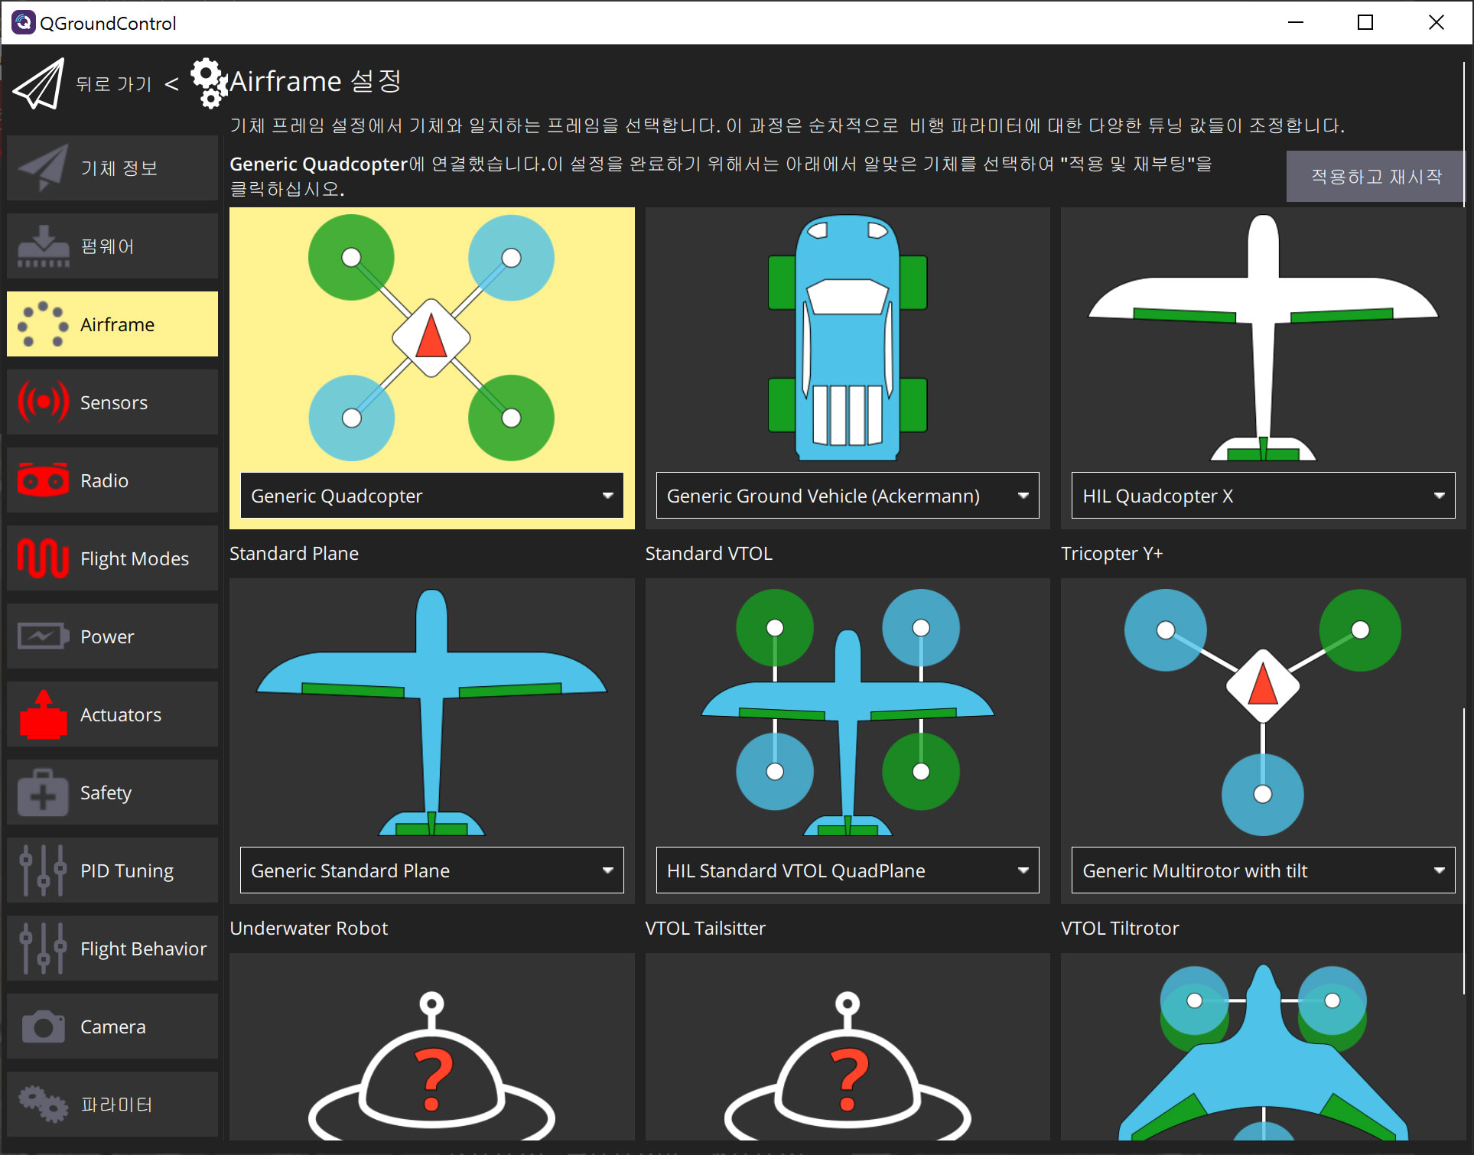Expand the Generic Multirotor with tilt dropdown

tap(1262, 870)
